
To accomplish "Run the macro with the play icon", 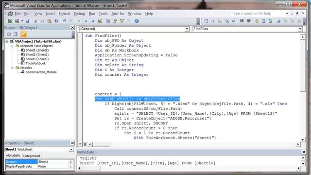I will point(79,21).
